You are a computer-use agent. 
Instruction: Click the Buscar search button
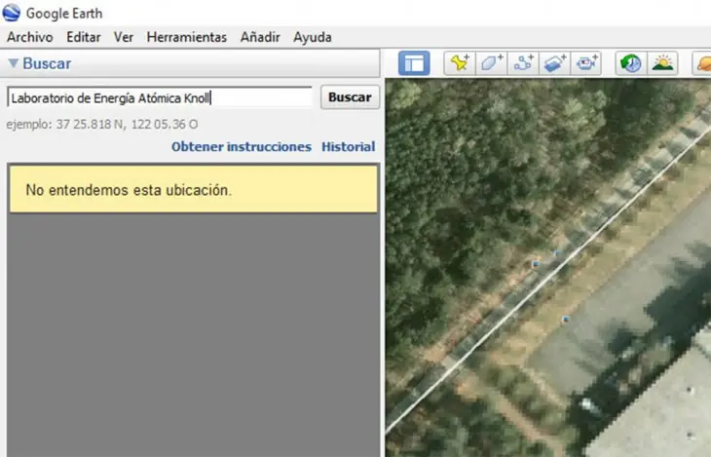click(x=350, y=97)
